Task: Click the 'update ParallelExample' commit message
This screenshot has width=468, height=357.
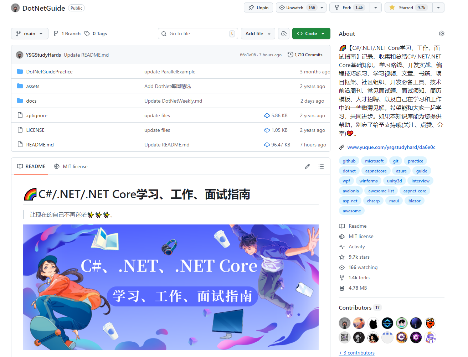Action: (170, 72)
